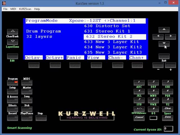Click keypad button 4 JKL
Viewport: 180px width, 135px height.
point(139,91)
